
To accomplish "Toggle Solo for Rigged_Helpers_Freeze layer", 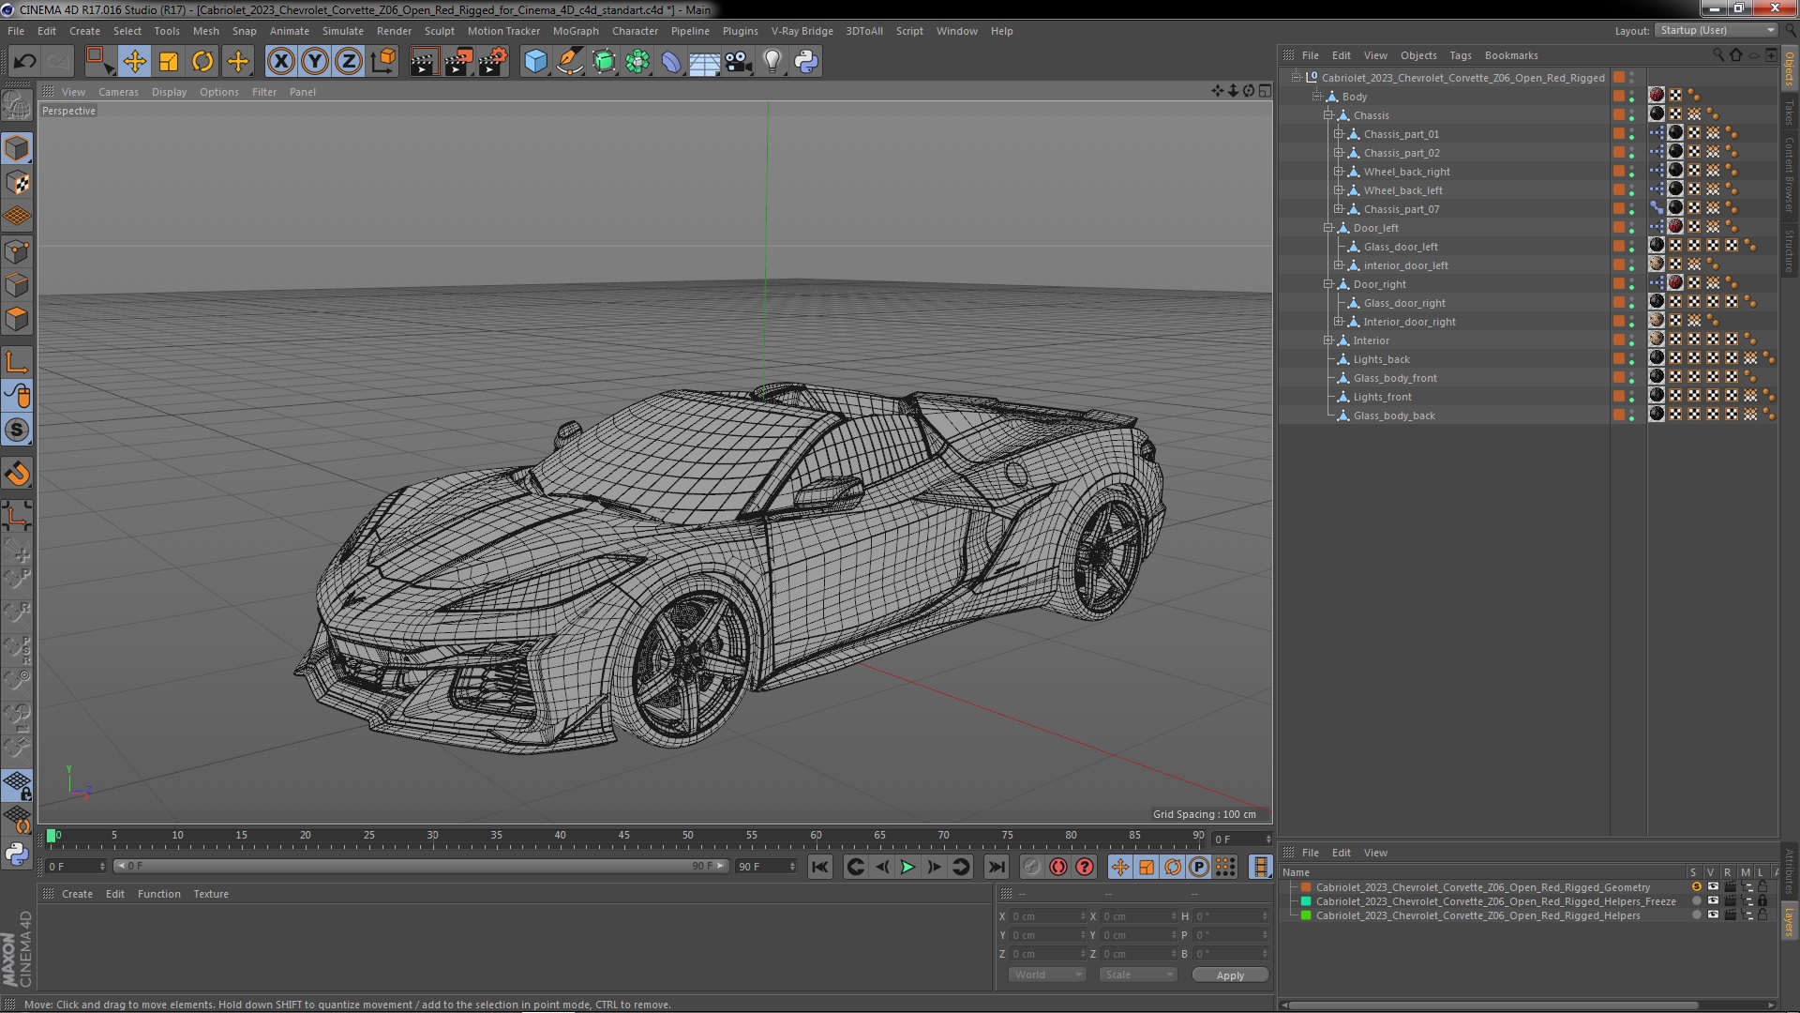I will 1696,901.
